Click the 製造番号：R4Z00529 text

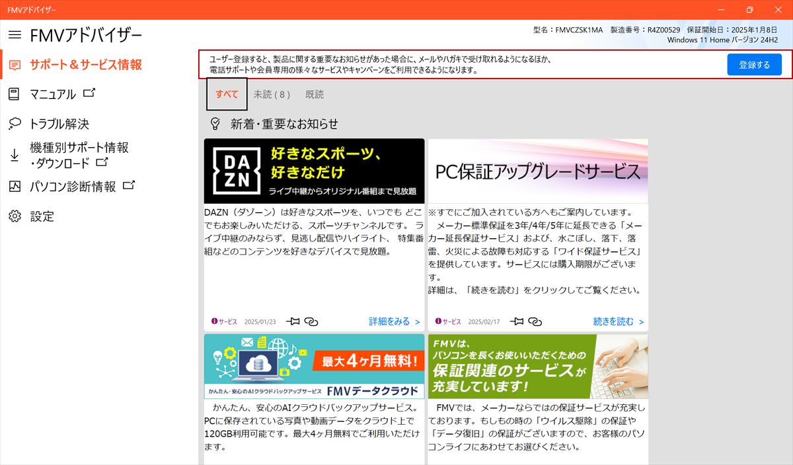pos(646,30)
